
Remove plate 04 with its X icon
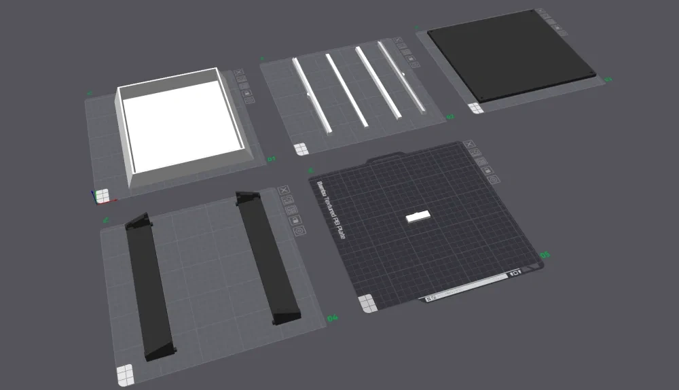tap(285, 190)
